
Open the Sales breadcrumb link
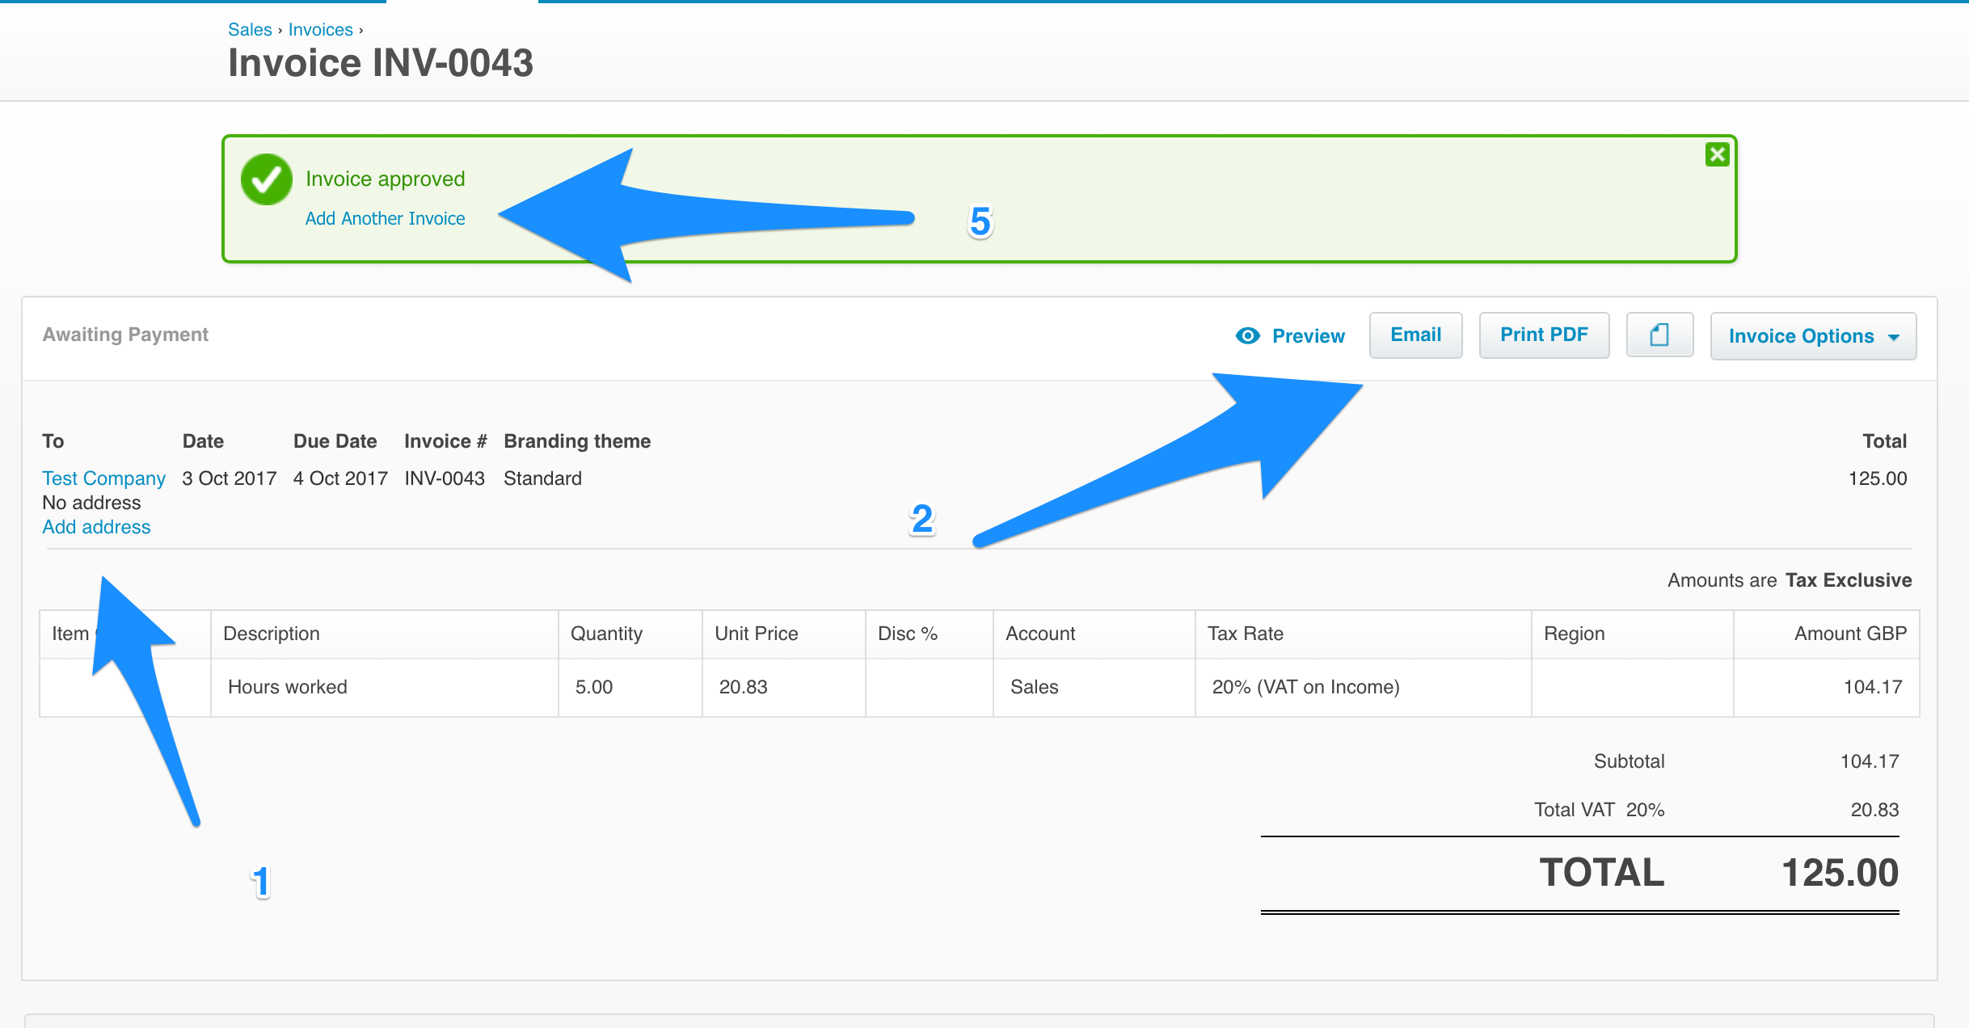pyautogui.click(x=249, y=29)
